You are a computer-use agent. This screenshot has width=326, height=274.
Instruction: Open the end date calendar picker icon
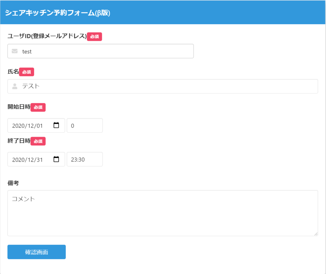56,159
